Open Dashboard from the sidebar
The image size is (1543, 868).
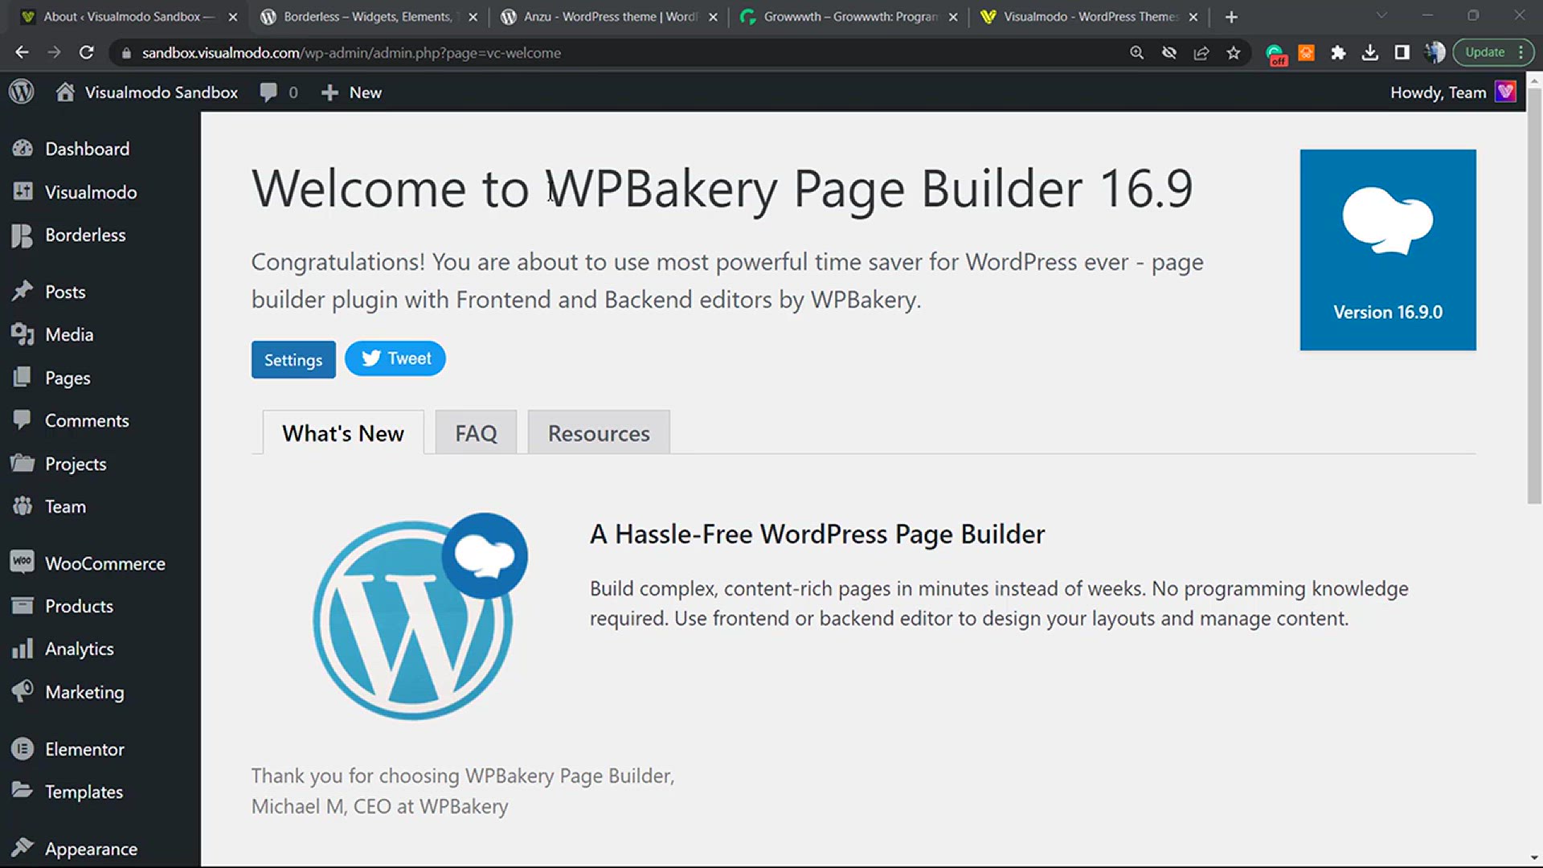87,149
